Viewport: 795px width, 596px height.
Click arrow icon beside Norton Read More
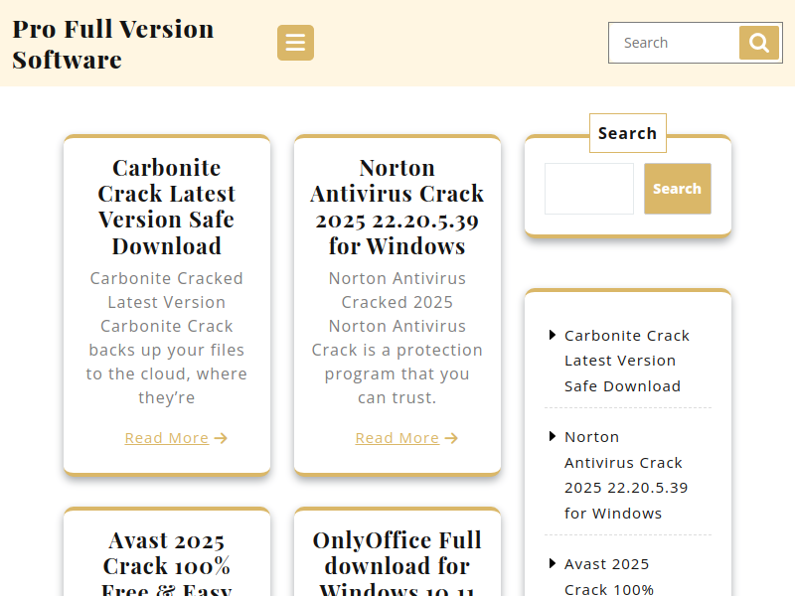click(451, 438)
